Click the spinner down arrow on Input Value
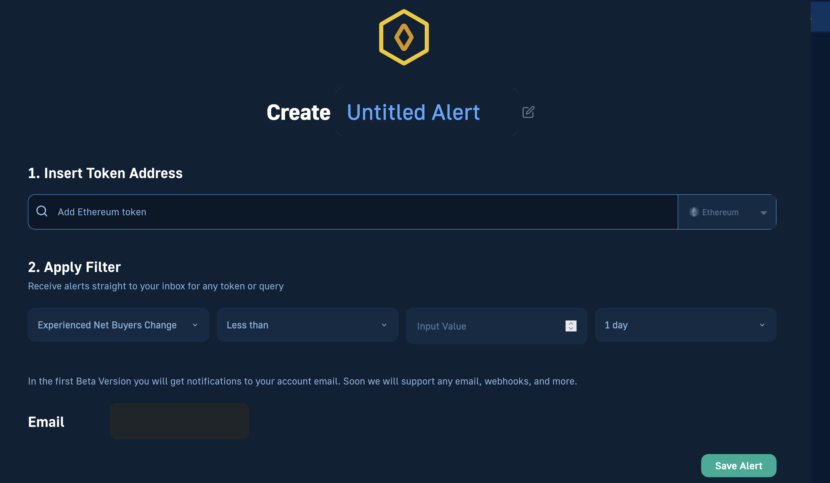The height and width of the screenshot is (483, 830). coord(571,328)
